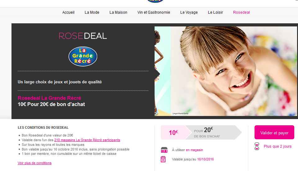Click the La Grande Récré logo
This screenshot has height=171, width=298.
pyautogui.click(x=83, y=56)
